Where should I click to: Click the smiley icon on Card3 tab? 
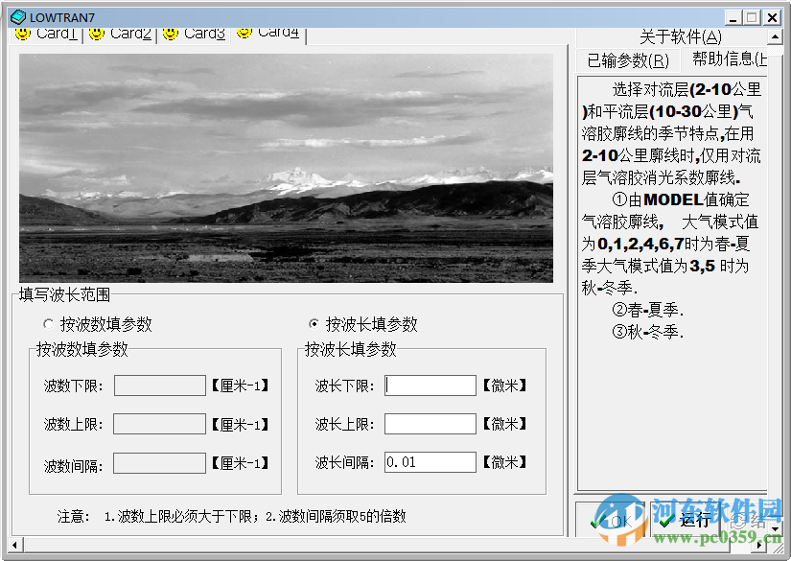coord(168,32)
